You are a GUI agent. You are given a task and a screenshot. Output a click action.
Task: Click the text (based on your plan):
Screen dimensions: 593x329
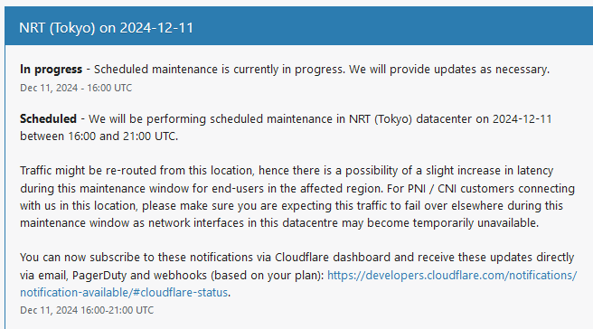pos(268,275)
